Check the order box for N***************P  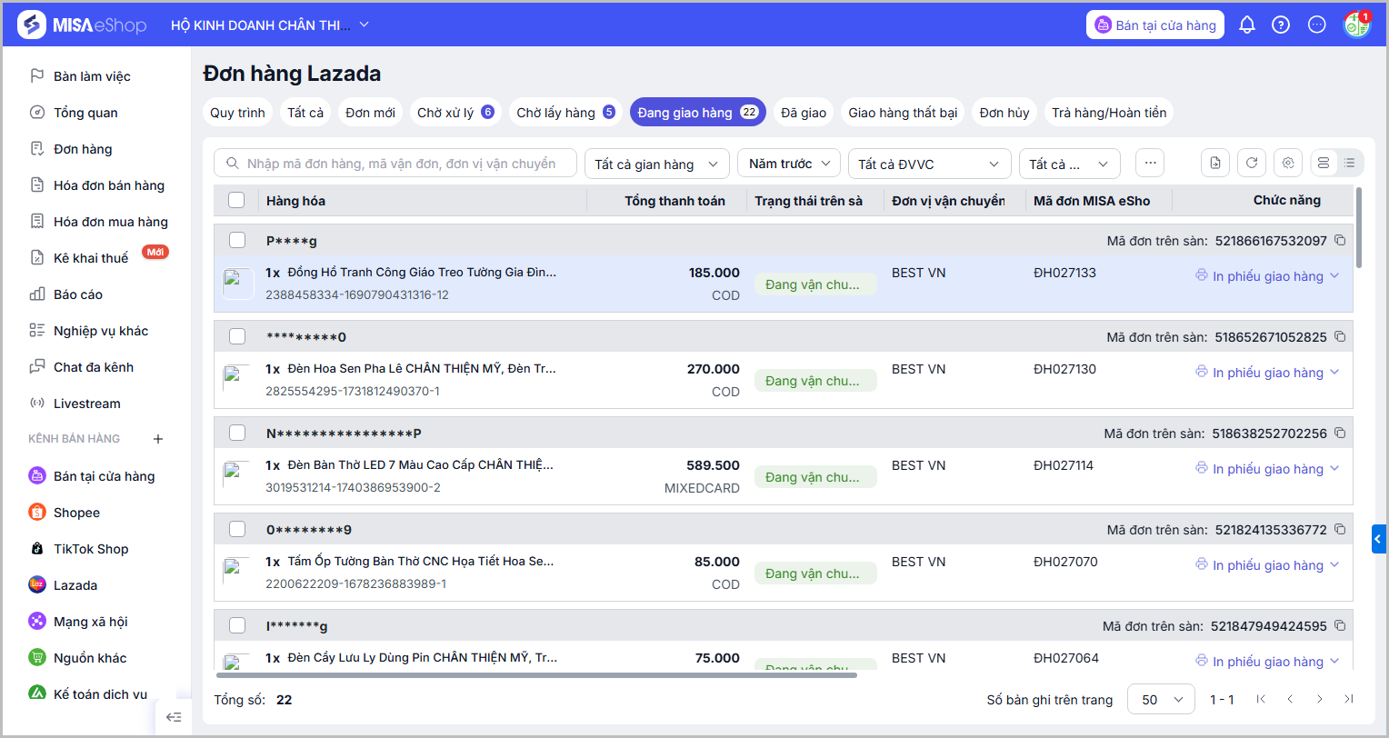tap(237, 434)
